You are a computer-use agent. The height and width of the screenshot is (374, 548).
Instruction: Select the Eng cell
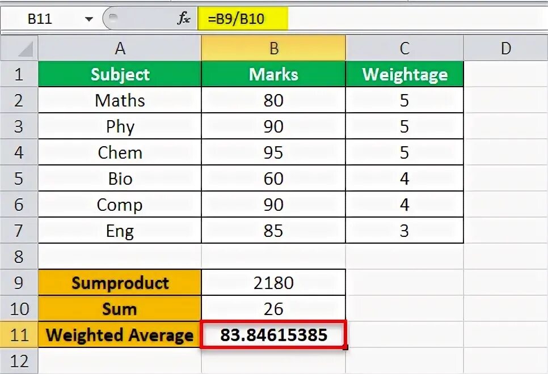tap(120, 231)
